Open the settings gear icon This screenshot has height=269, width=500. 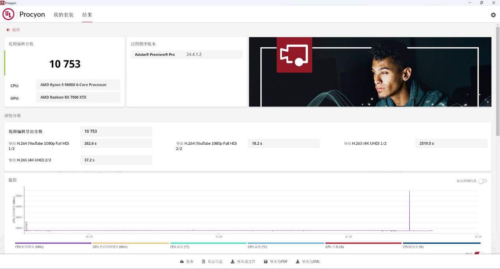click(x=493, y=15)
